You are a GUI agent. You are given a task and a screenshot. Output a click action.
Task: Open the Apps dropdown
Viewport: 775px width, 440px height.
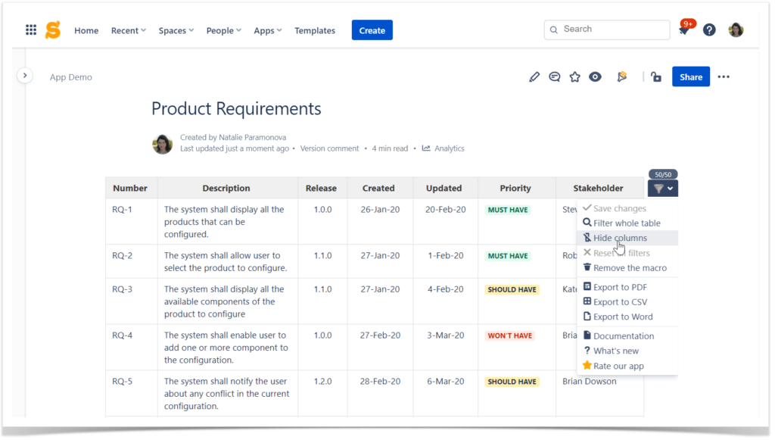tap(267, 30)
